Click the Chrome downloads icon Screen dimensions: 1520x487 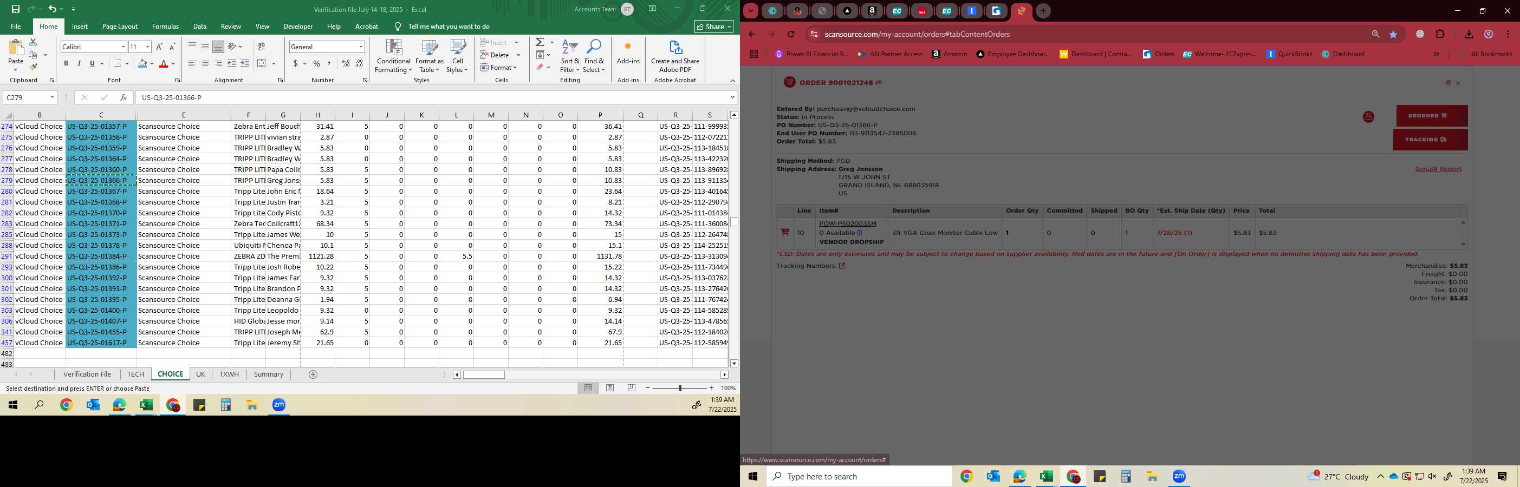pos(1469,34)
